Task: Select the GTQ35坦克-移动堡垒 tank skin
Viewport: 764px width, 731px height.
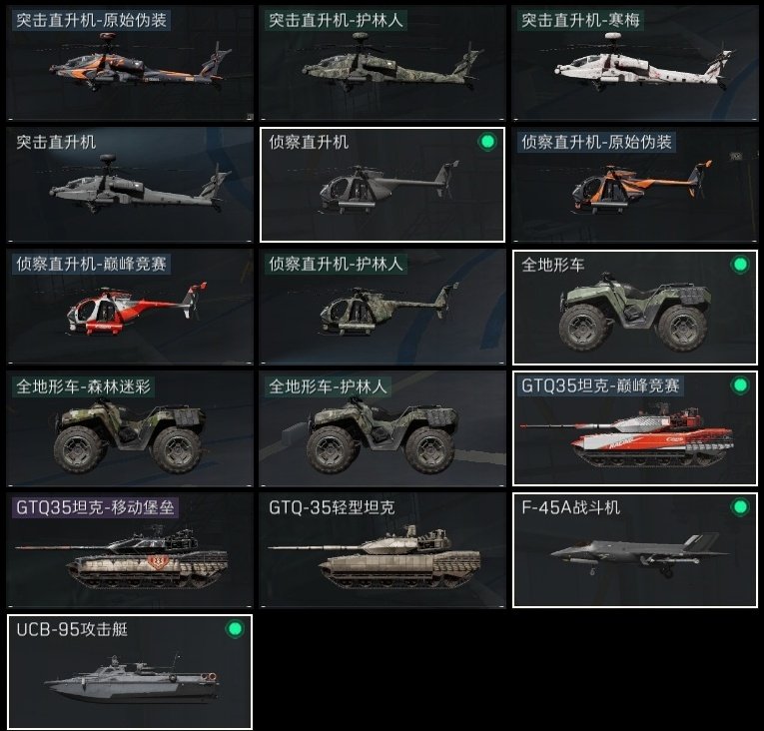Action: [130, 550]
